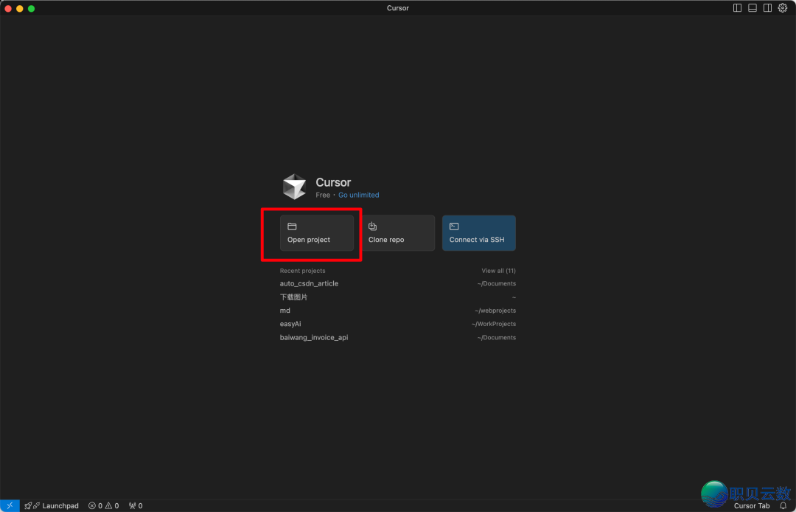Toggle the bottom panel layout icon
This screenshot has width=796, height=512.
753,8
